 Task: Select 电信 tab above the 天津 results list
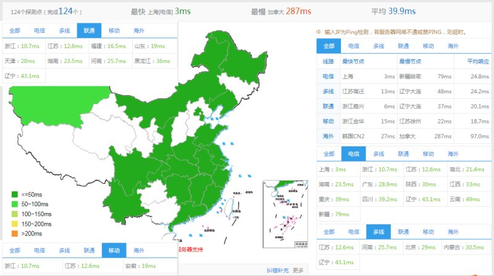pyautogui.click(x=40, y=30)
